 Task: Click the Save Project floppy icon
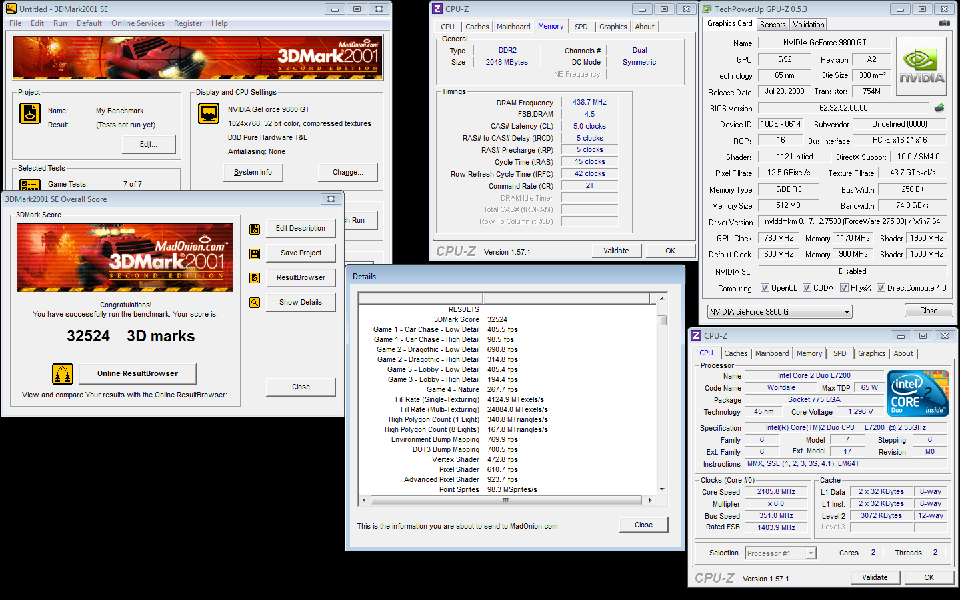(x=255, y=253)
